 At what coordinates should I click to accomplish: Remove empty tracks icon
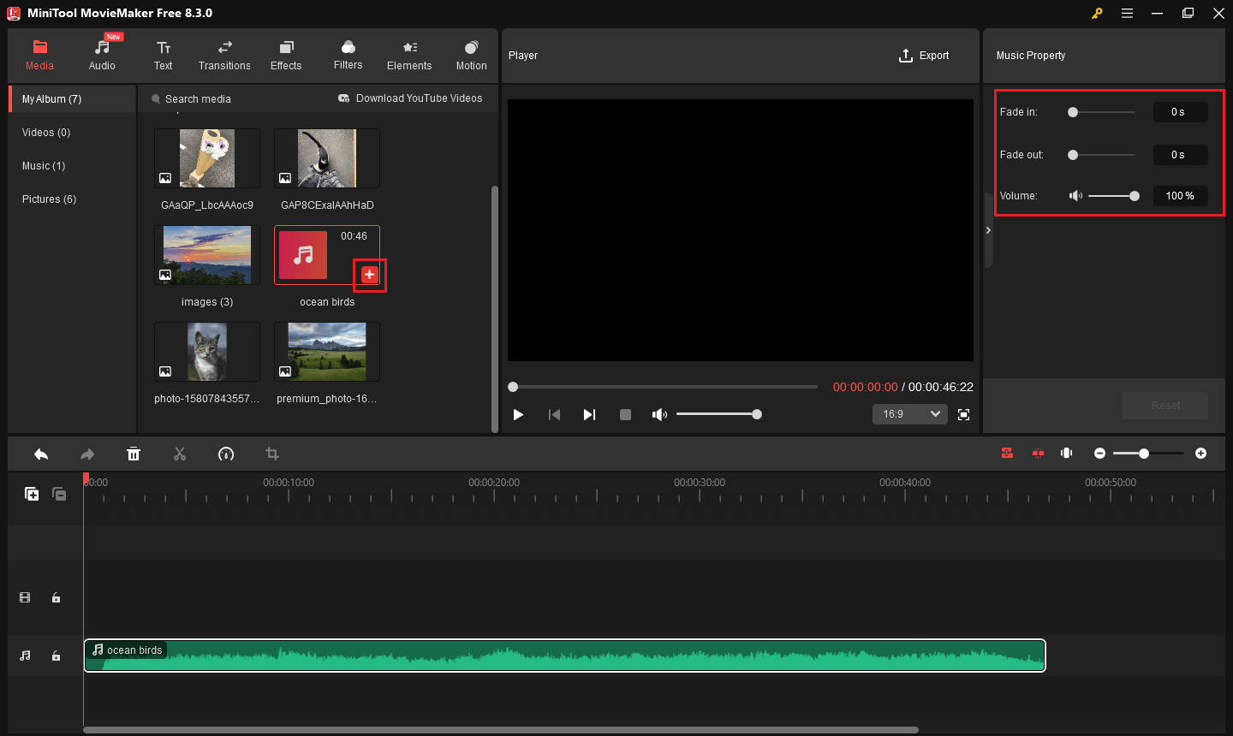coord(59,494)
